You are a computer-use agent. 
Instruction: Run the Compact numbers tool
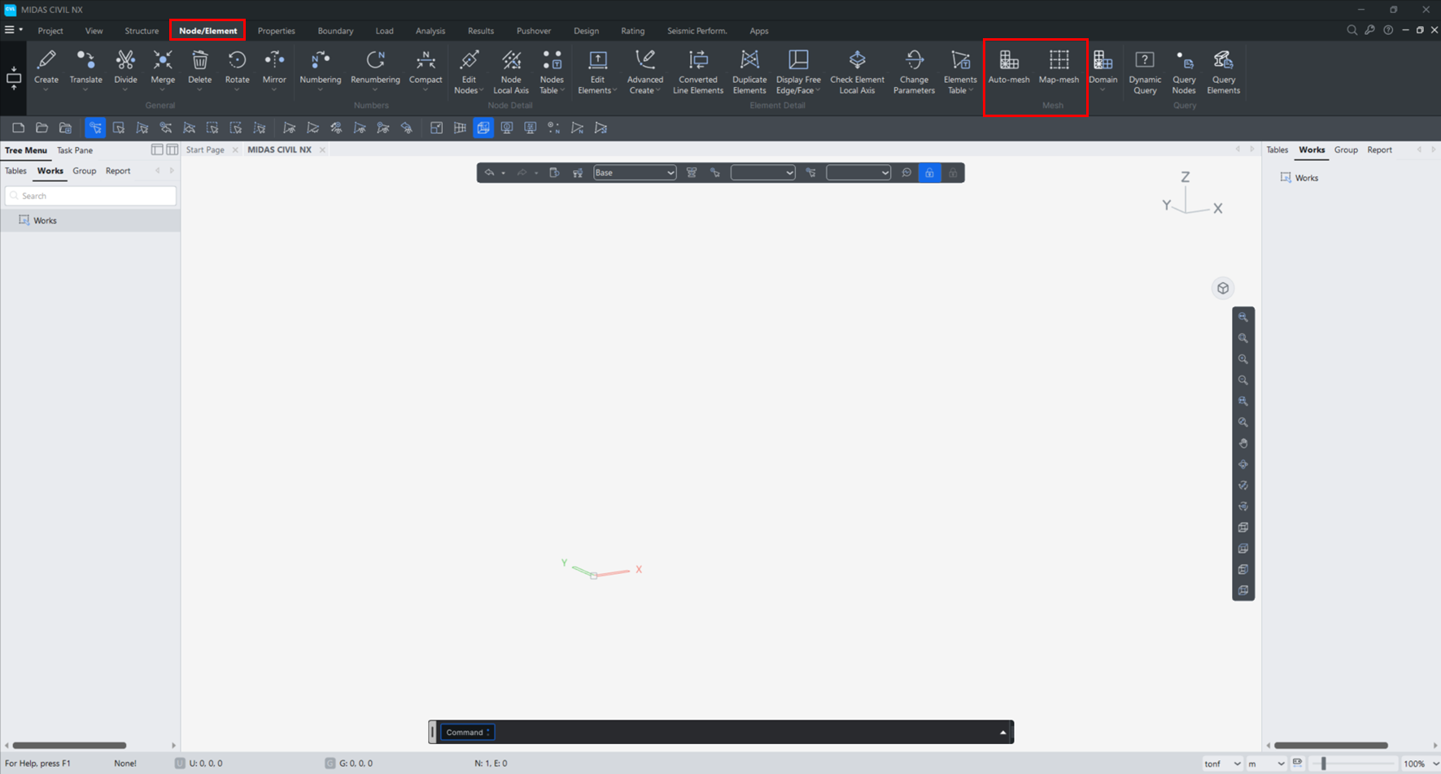(x=426, y=67)
